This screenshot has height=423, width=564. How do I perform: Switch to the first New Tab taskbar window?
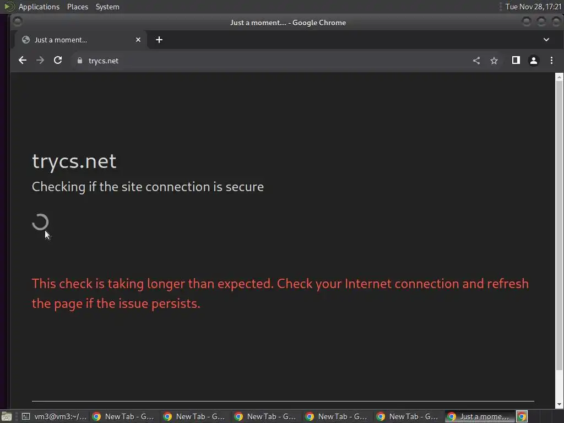(124, 416)
